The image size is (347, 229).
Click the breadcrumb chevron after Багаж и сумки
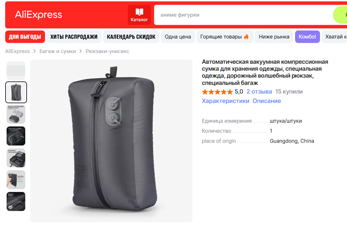point(81,51)
